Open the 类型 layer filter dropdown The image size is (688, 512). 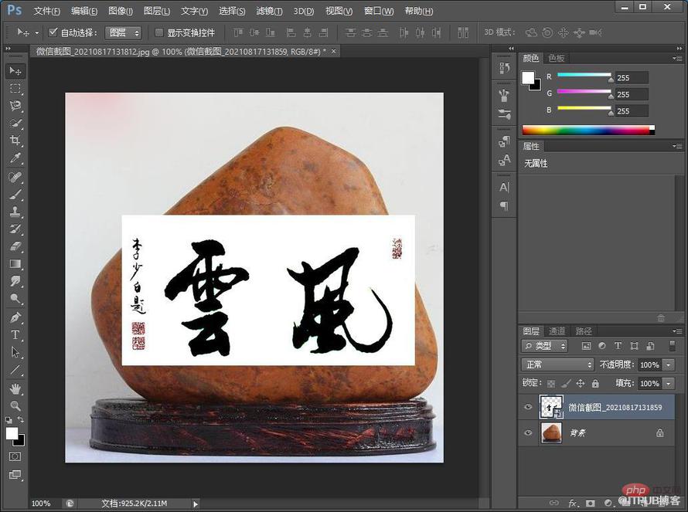coord(544,346)
